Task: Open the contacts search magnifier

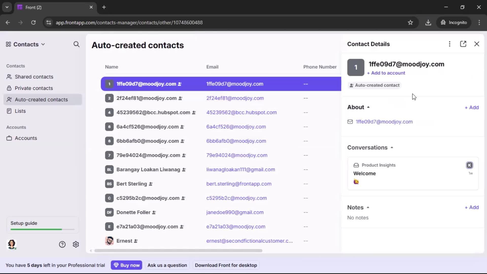Action: (x=76, y=44)
